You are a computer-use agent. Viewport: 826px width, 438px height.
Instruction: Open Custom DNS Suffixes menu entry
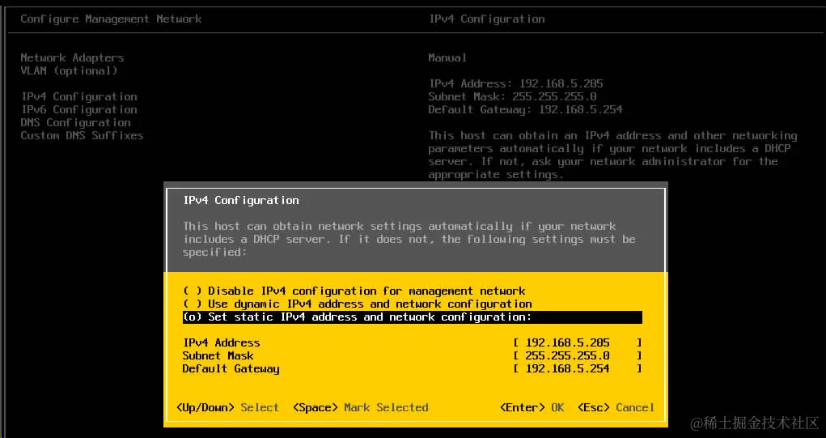(x=82, y=135)
